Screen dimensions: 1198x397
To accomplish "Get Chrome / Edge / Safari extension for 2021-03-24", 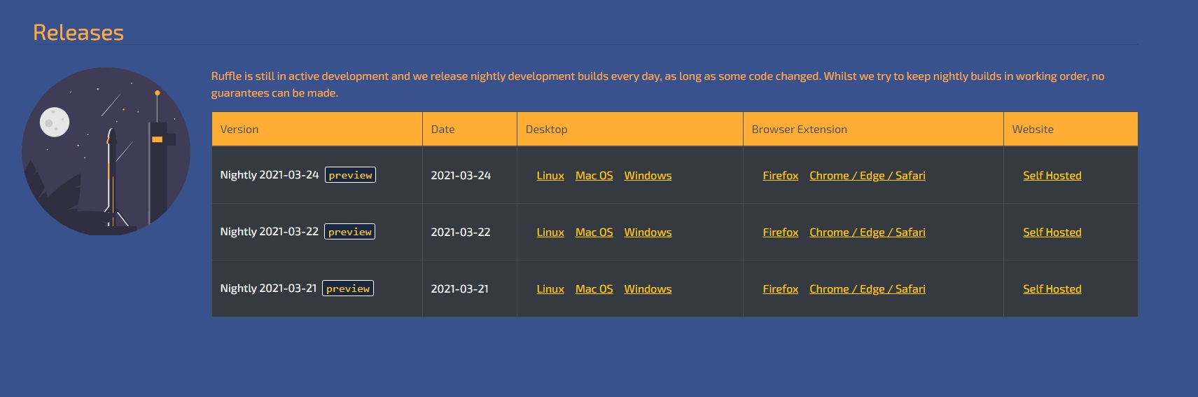I will tap(867, 176).
